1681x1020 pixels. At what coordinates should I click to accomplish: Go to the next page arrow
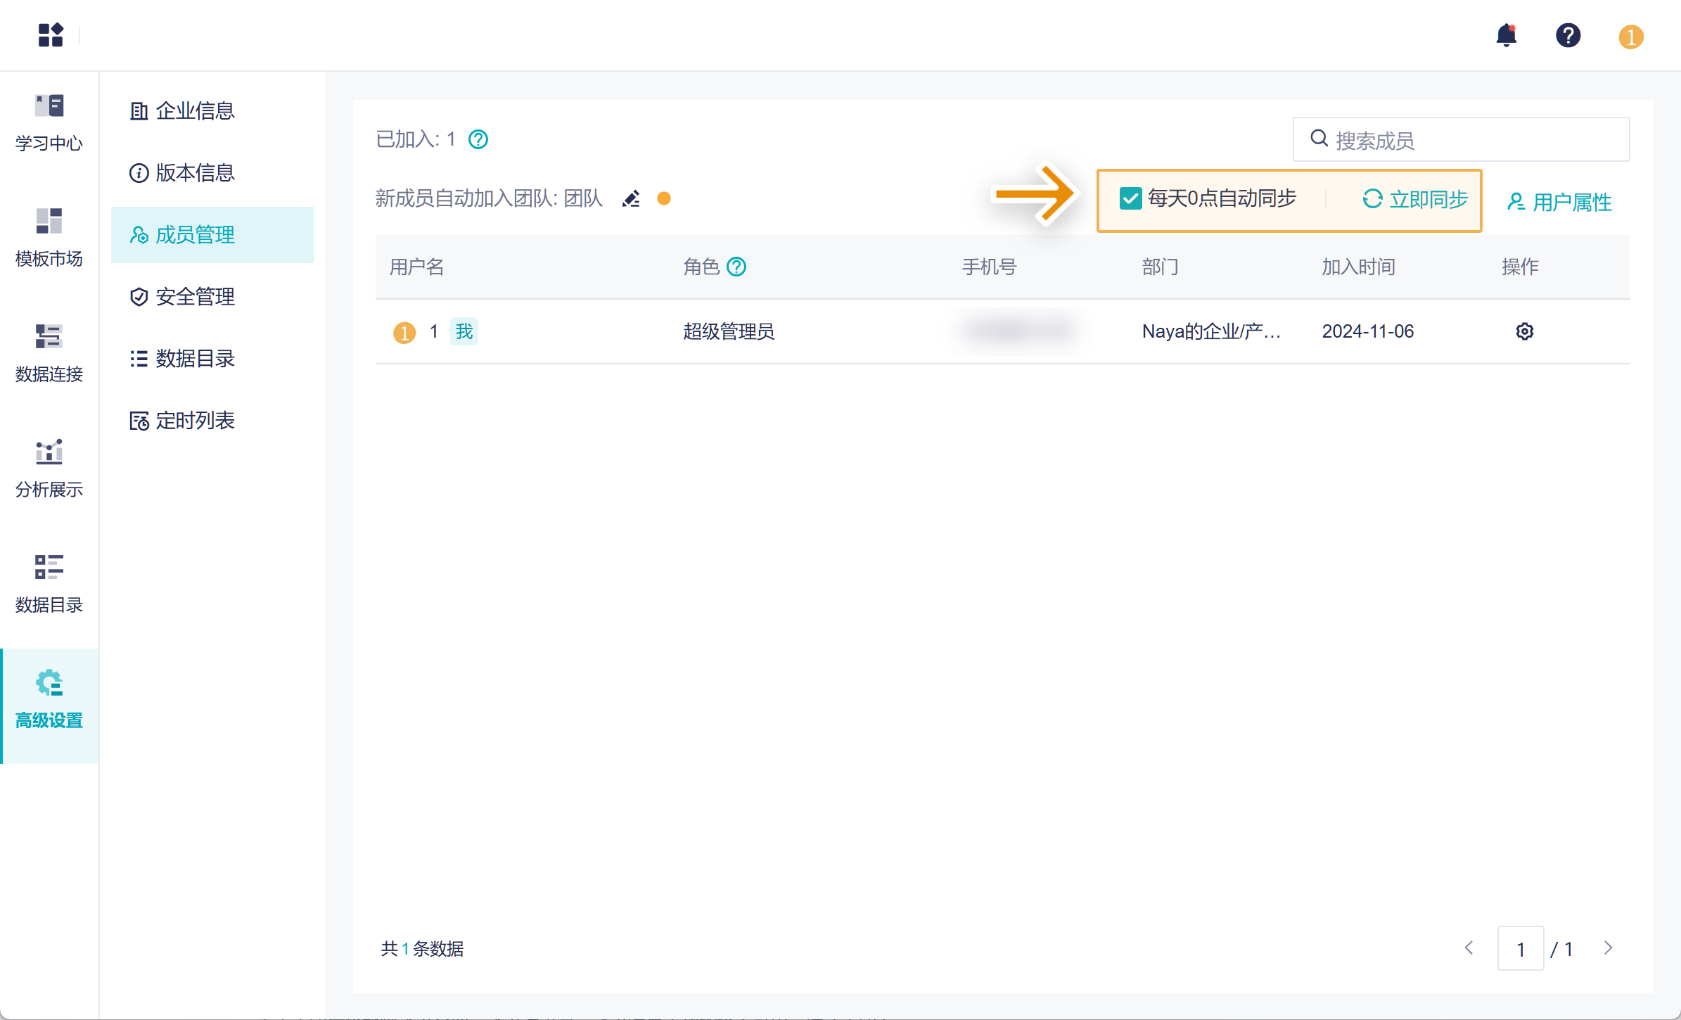click(1608, 948)
